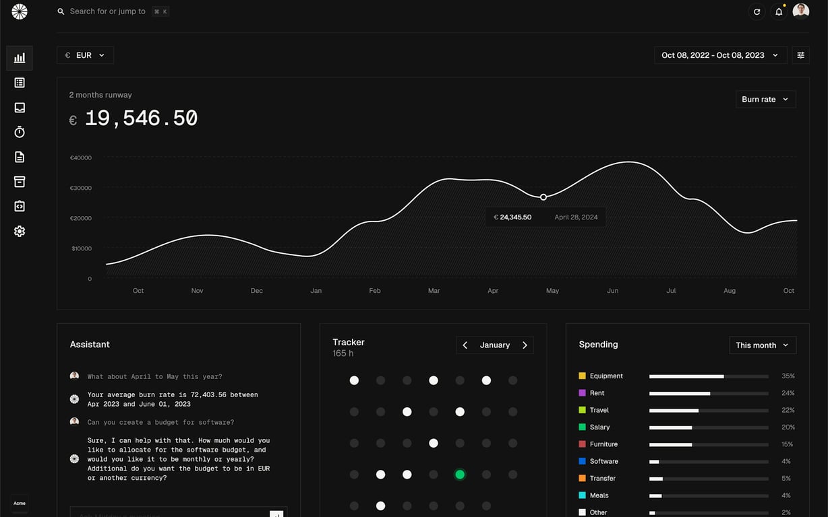The height and width of the screenshot is (517, 828).
Task: Open the user profile avatar
Action: click(x=801, y=11)
